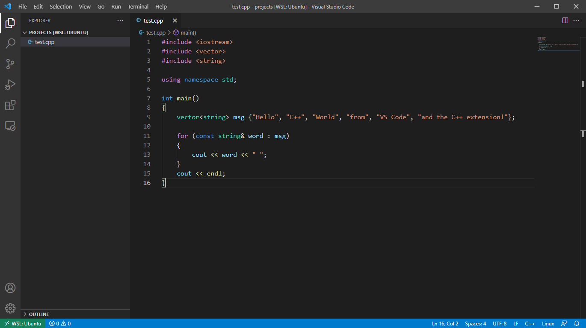The width and height of the screenshot is (586, 328).
Task: Open Explorer's Views and More Actions ellipsis
Action: click(120, 20)
